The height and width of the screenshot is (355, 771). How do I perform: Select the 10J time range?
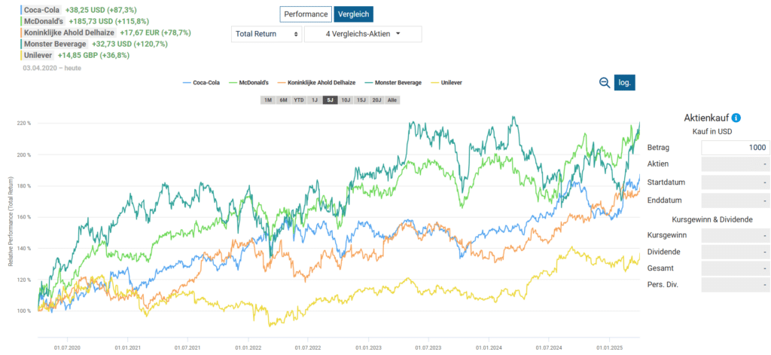[346, 100]
